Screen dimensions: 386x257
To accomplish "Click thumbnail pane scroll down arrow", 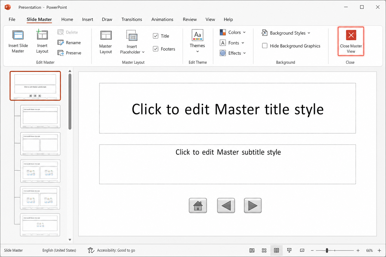I will click(70, 240).
